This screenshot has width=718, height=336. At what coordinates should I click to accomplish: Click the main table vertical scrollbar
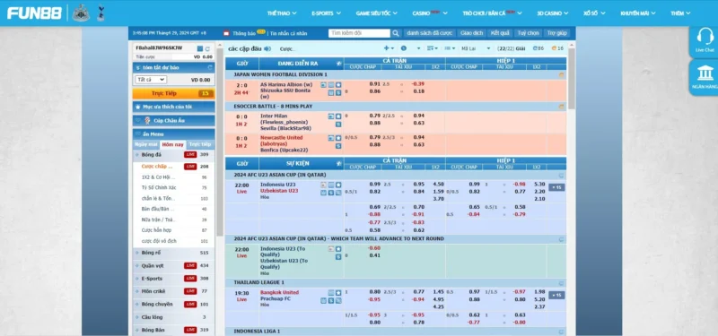coord(571,189)
